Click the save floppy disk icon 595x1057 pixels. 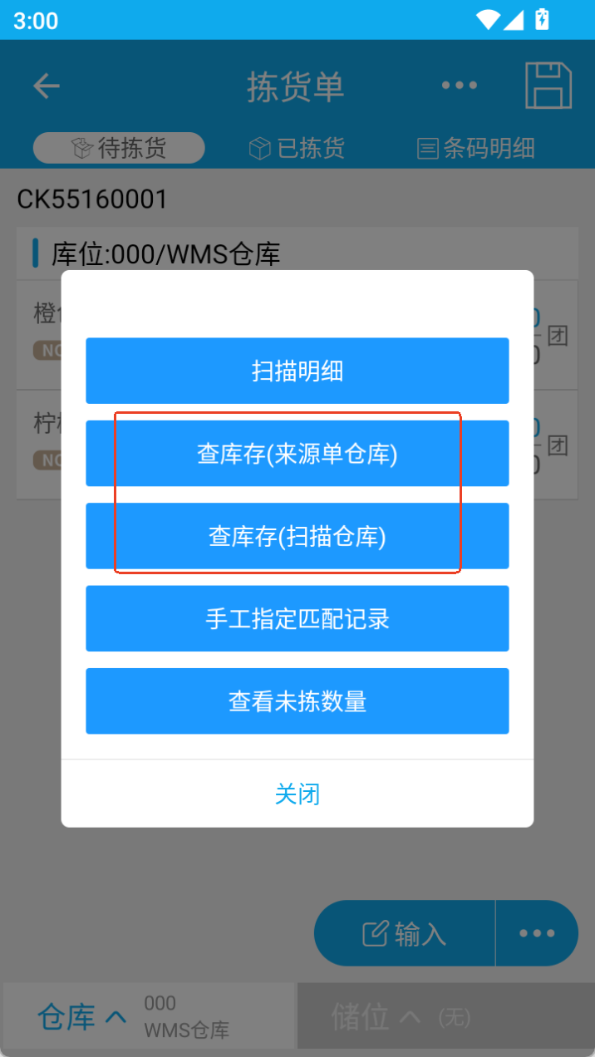[548, 86]
